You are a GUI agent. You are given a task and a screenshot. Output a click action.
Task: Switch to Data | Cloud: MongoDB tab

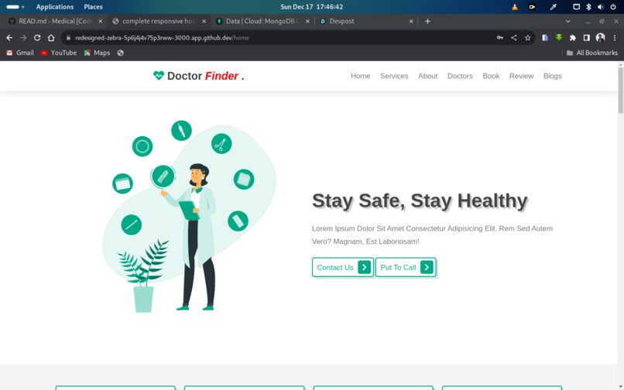click(262, 21)
